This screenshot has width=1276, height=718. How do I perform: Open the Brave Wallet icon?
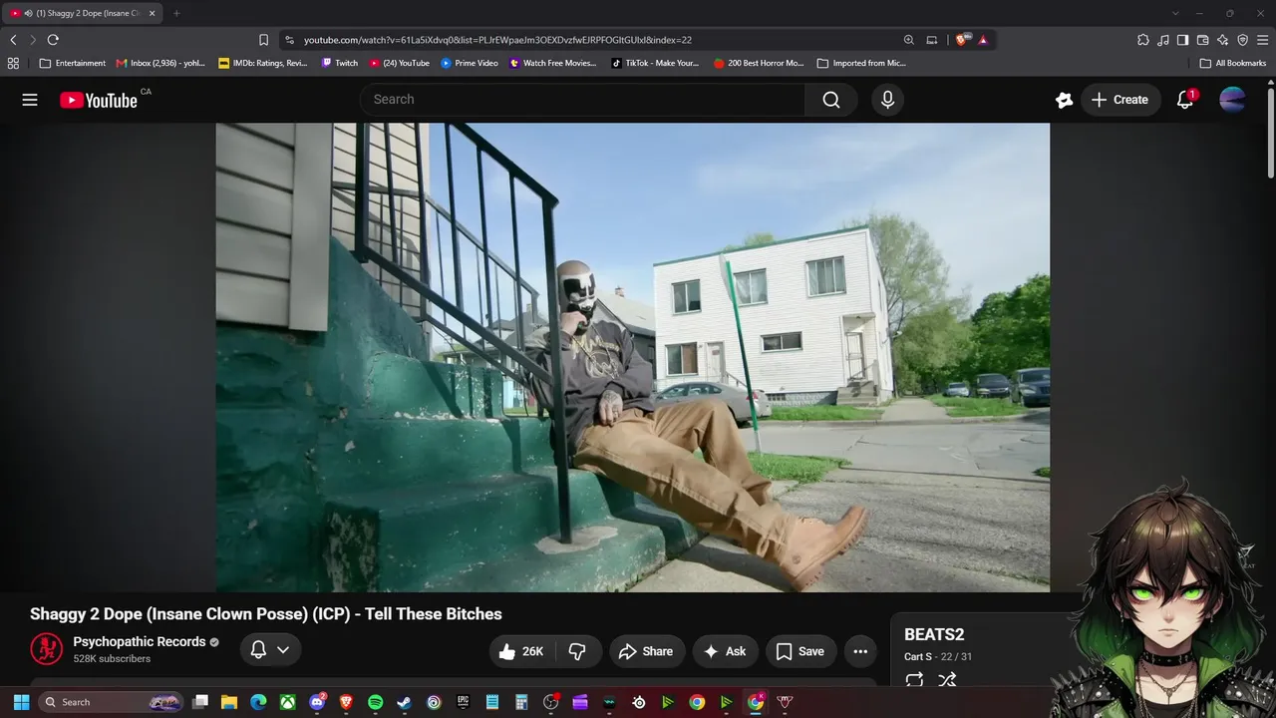click(1202, 40)
